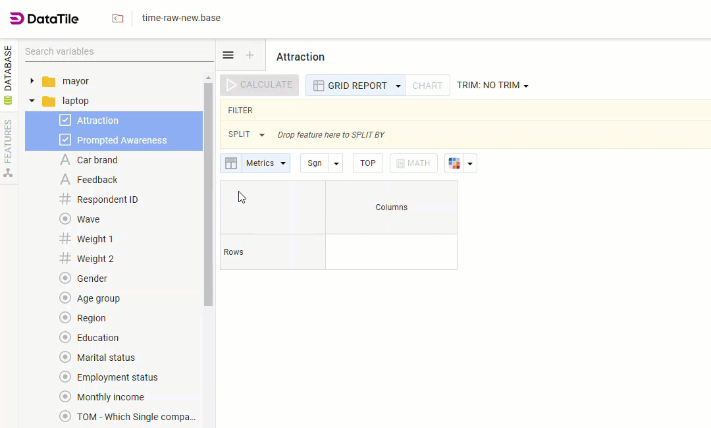Collapse the laptop folder
The width and height of the screenshot is (711, 428).
pos(32,101)
